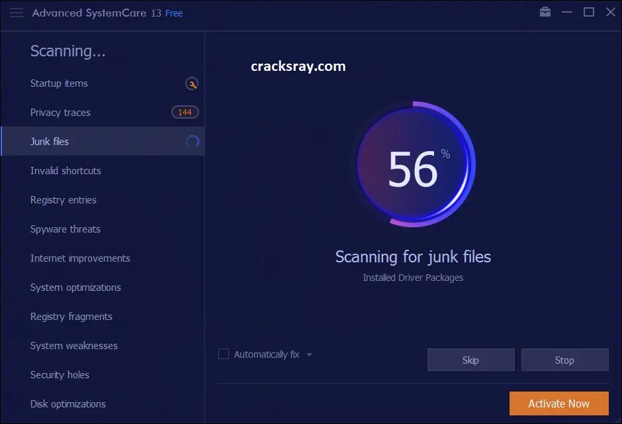622x424 pixels.
Task: Click the Advanced SystemCare 13 title text
Action: [97, 13]
